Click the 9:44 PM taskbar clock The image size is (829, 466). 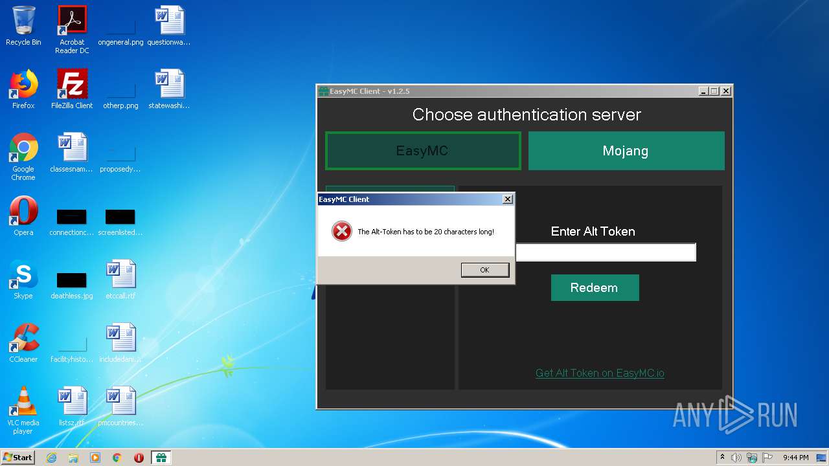pos(795,458)
